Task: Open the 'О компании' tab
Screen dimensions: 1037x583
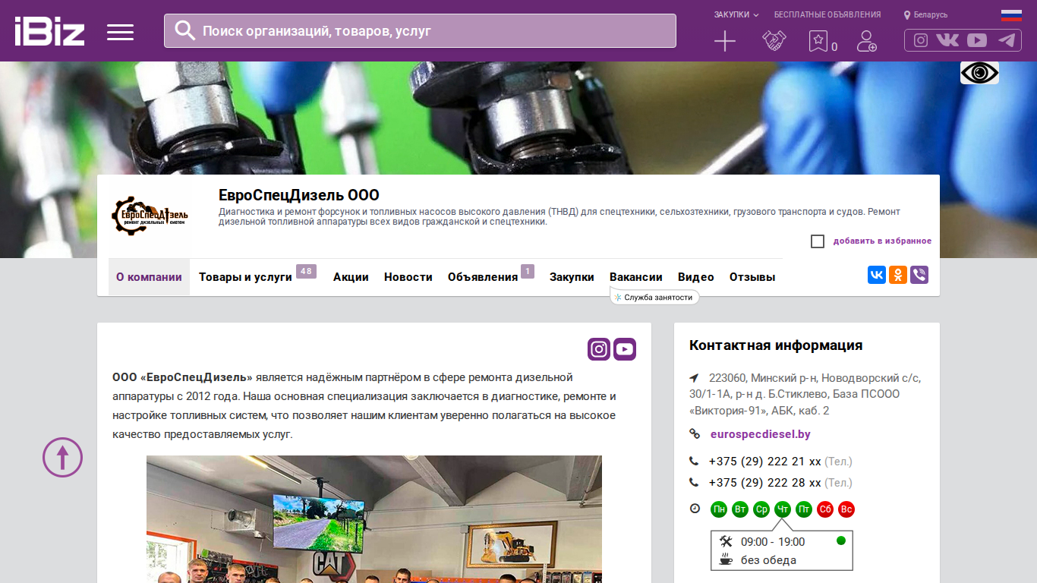Action: click(x=149, y=277)
